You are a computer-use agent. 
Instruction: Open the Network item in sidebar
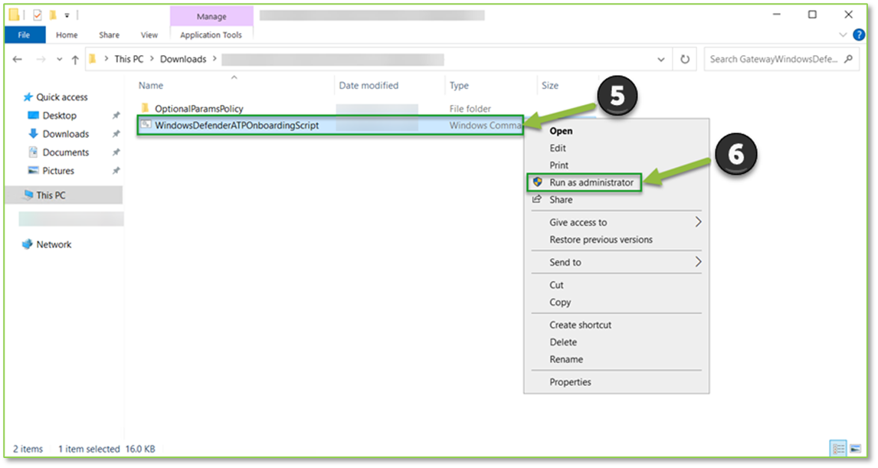52,244
